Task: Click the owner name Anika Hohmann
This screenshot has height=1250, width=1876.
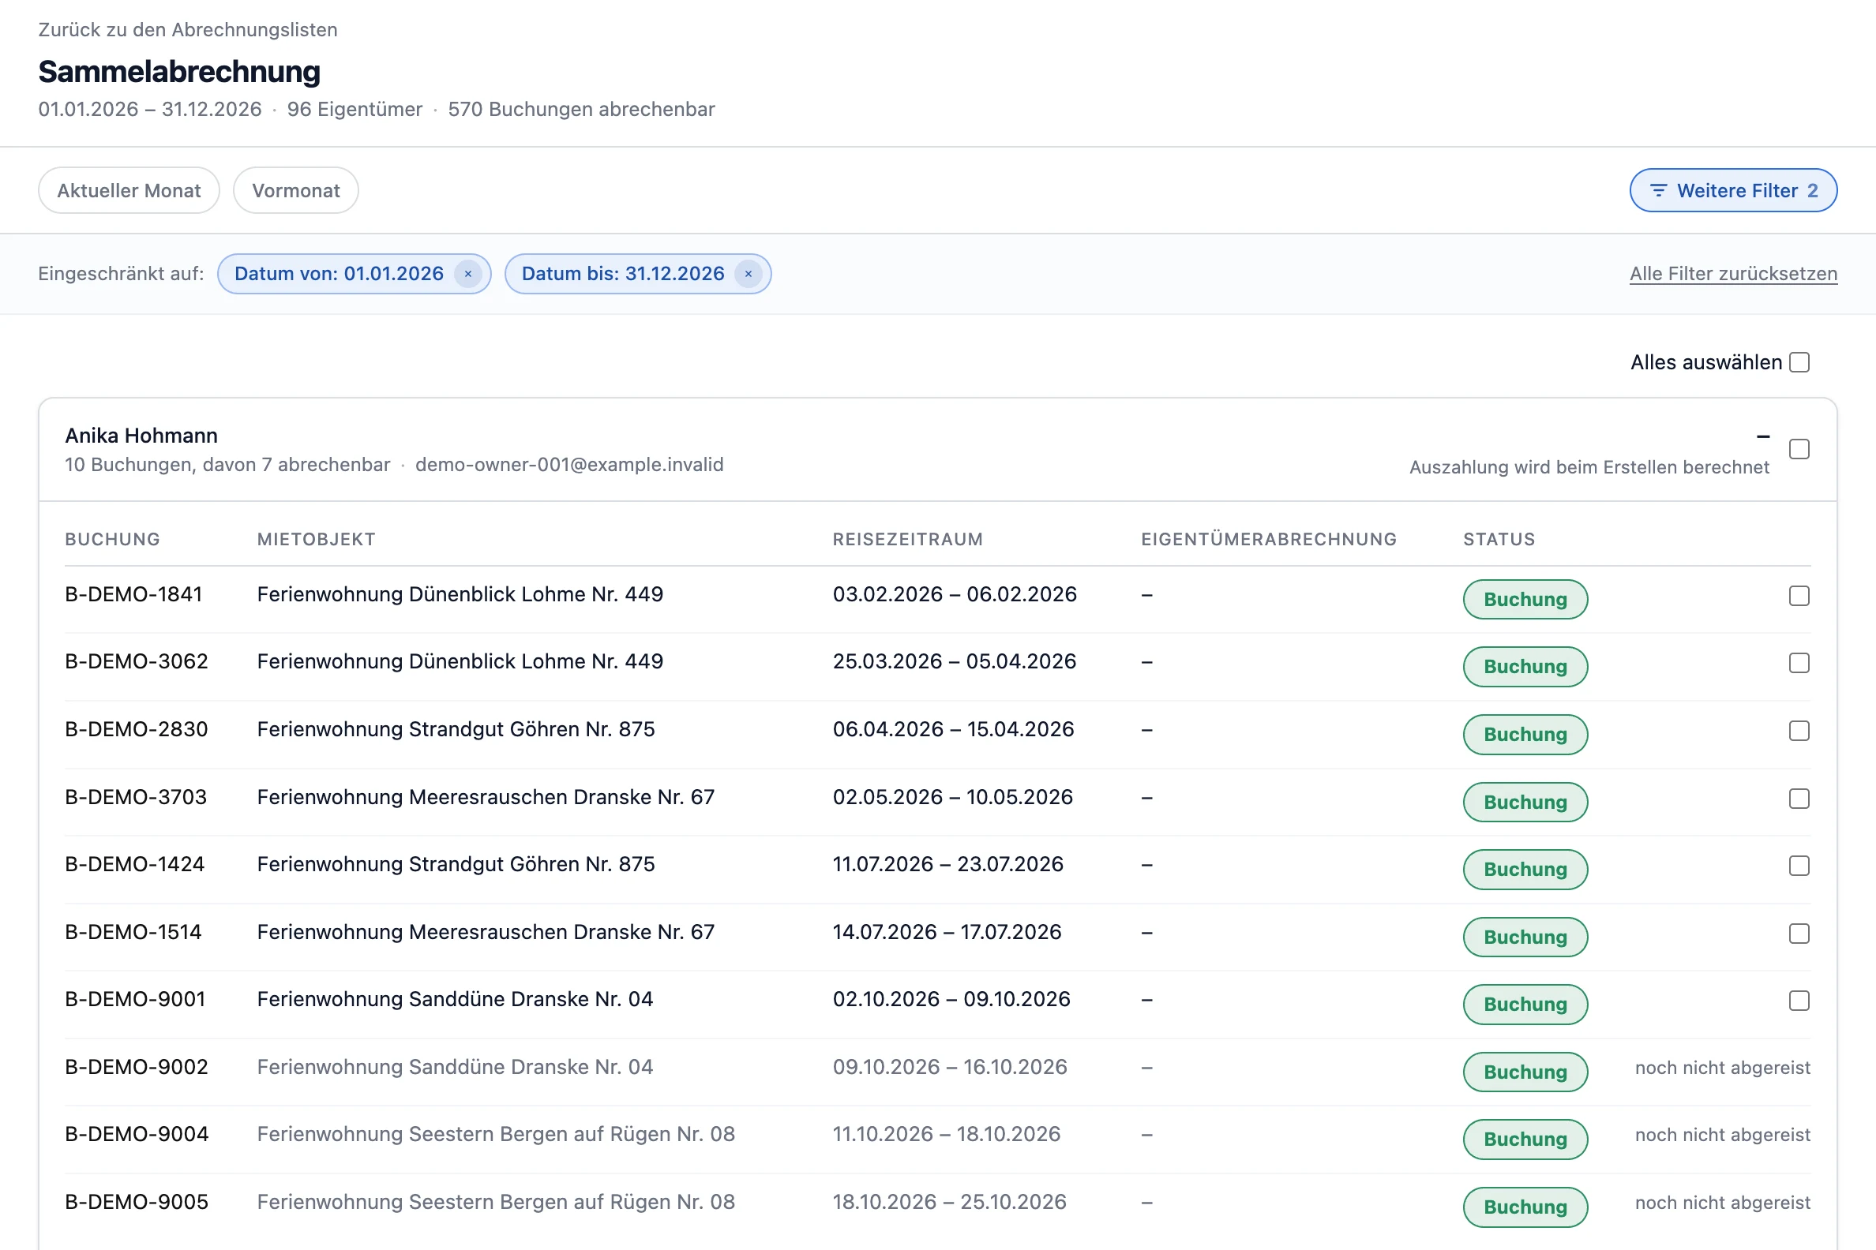Action: 141,436
